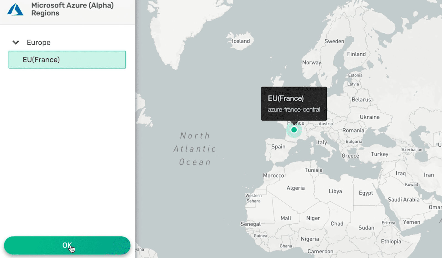Viewport: 442px width, 258px height.
Task: Click the Mali label on the map
Action: tap(286, 218)
